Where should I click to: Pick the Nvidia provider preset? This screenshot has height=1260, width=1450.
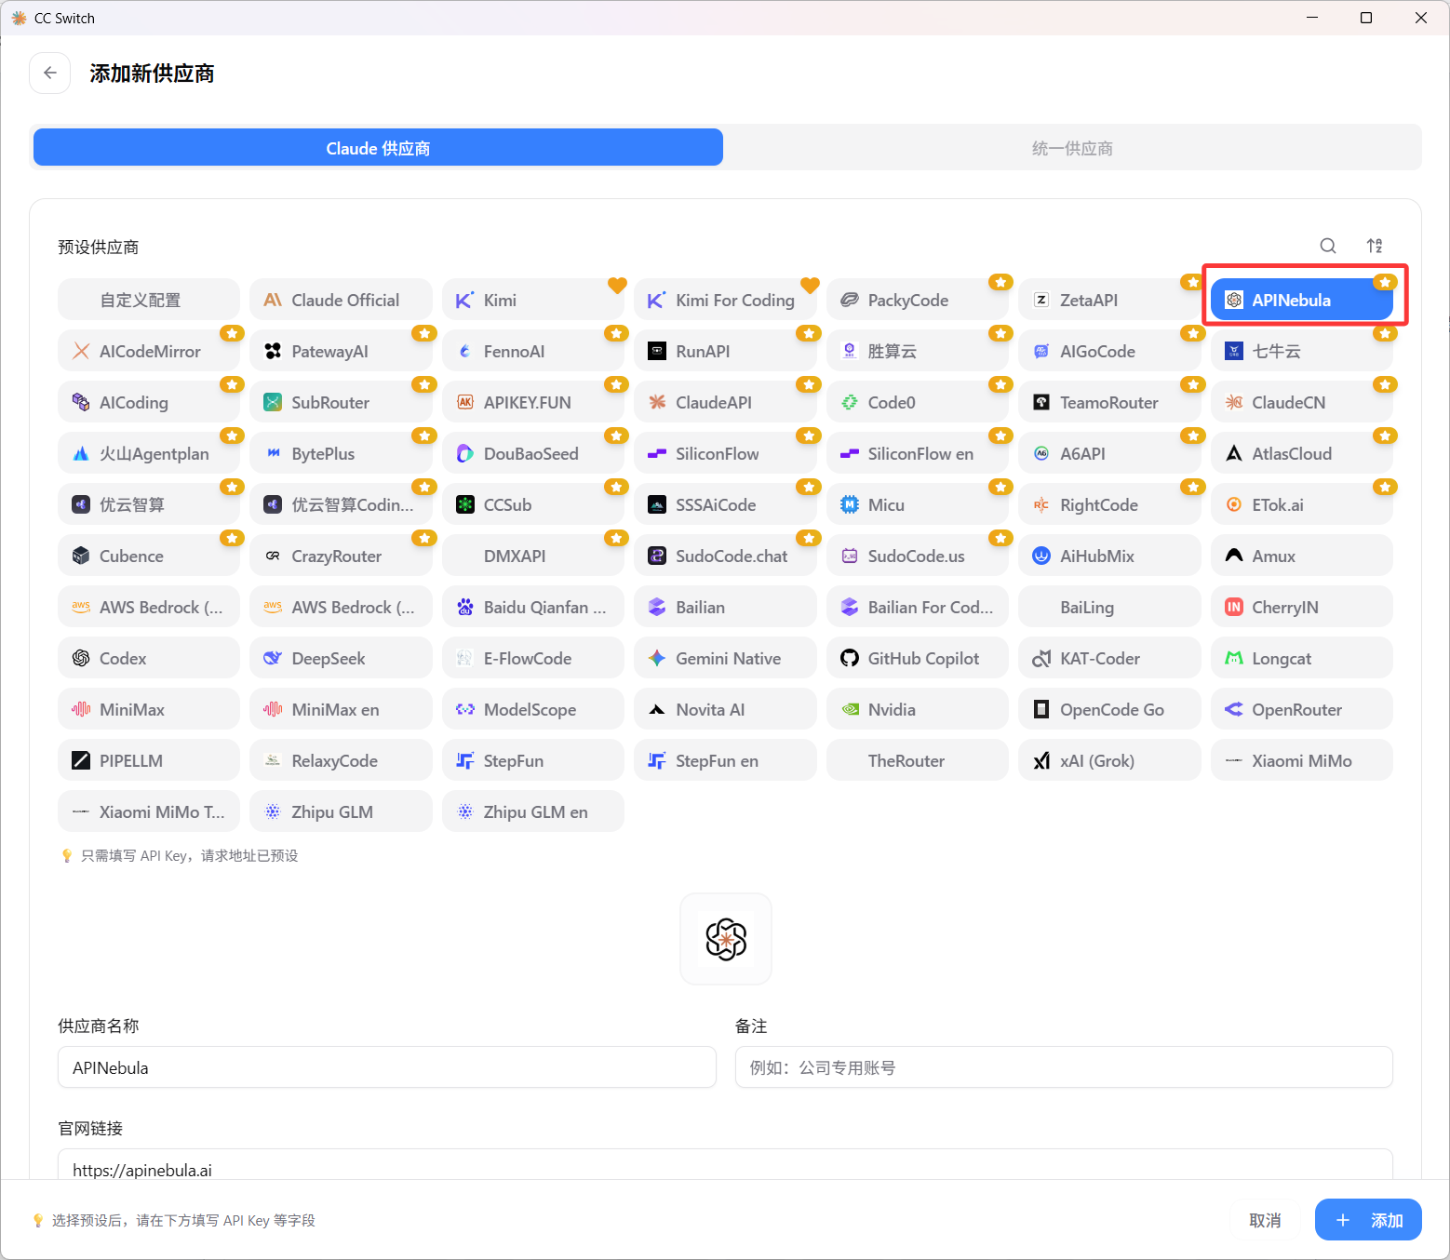coord(918,709)
